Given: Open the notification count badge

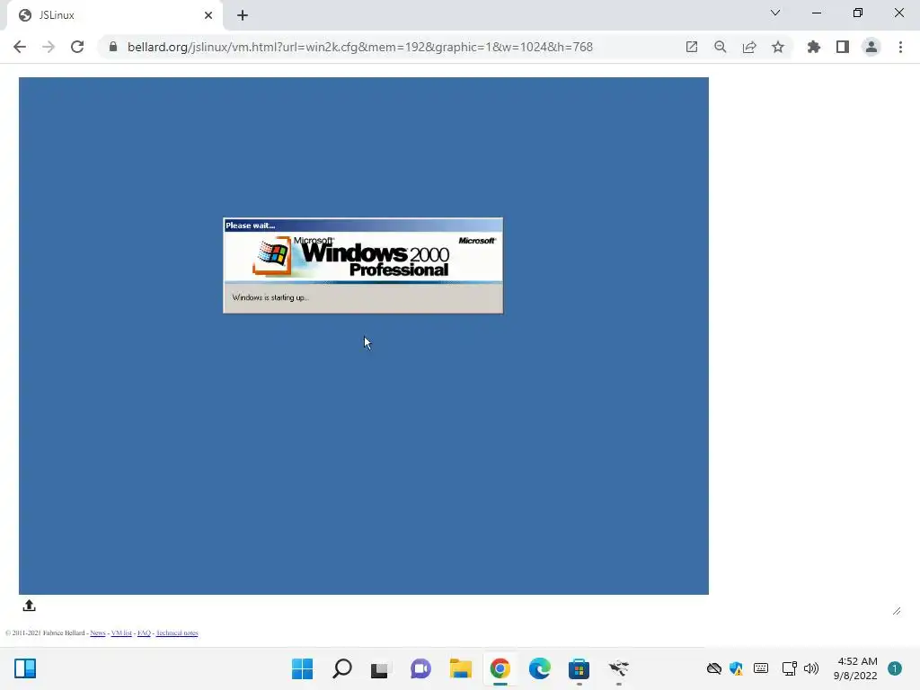Looking at the screenshot, I should (895, 668).
